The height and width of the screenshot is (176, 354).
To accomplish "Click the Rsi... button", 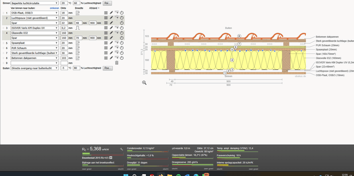I will (x=107, y=3).
